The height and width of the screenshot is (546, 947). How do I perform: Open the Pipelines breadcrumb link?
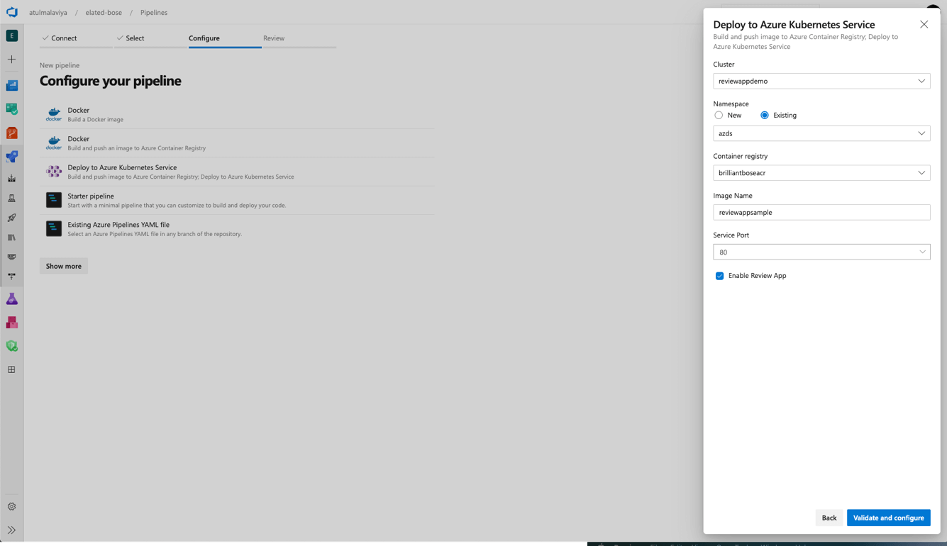pos(154,13)
